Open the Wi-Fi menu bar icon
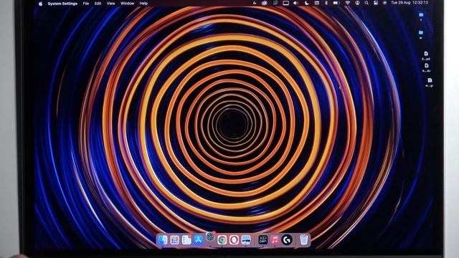 coord(347,3)
